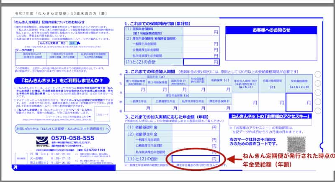The height and width of the screenshot is (182, 335).
Task: Click the 合算対象期間等 (d) header
Action: 272,84
